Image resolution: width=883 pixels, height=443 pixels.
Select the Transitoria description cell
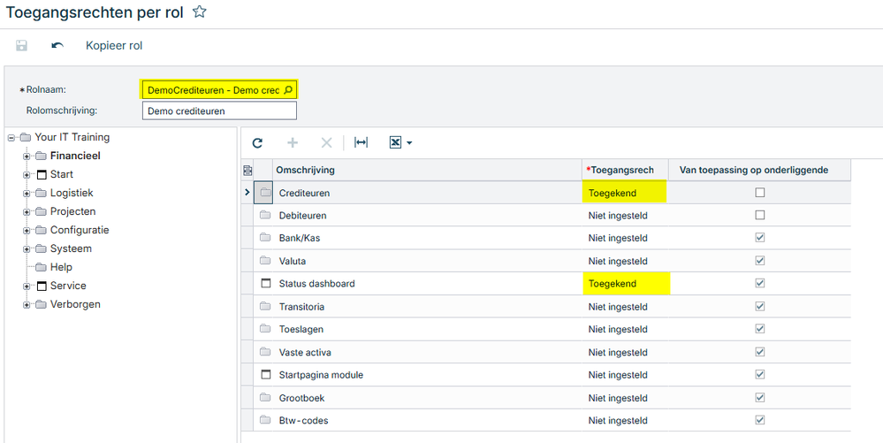click(x=428, y=307)
